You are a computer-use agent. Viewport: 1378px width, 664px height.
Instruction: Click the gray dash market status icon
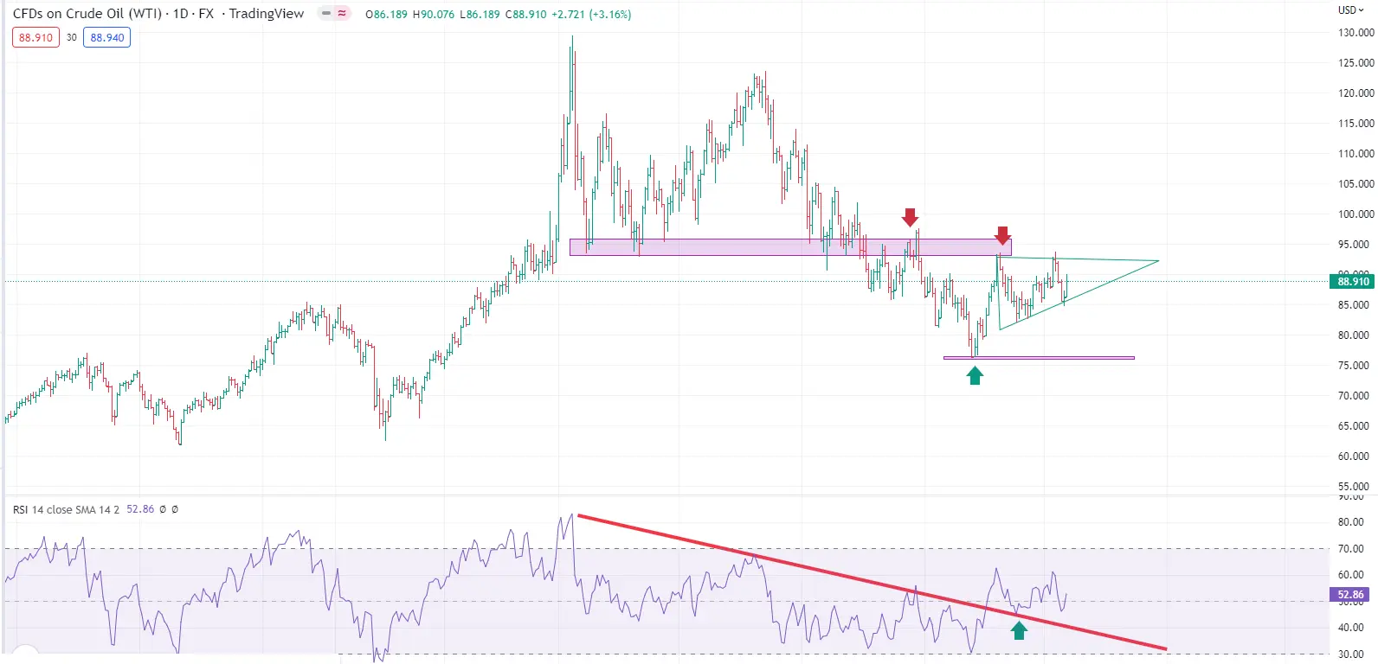pos(326,13)
